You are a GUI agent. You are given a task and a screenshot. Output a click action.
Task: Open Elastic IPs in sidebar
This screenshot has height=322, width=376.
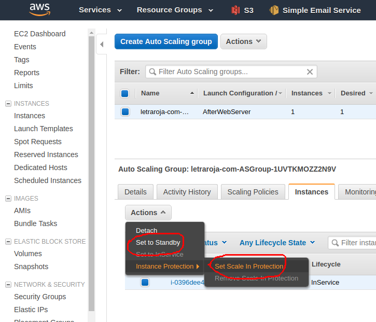pyautogui.click(x=31, y=310)
